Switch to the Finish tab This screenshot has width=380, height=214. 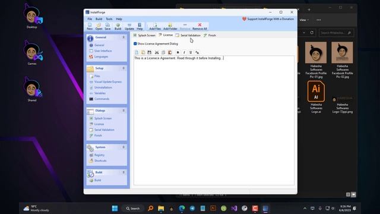[x=210, y=36]
